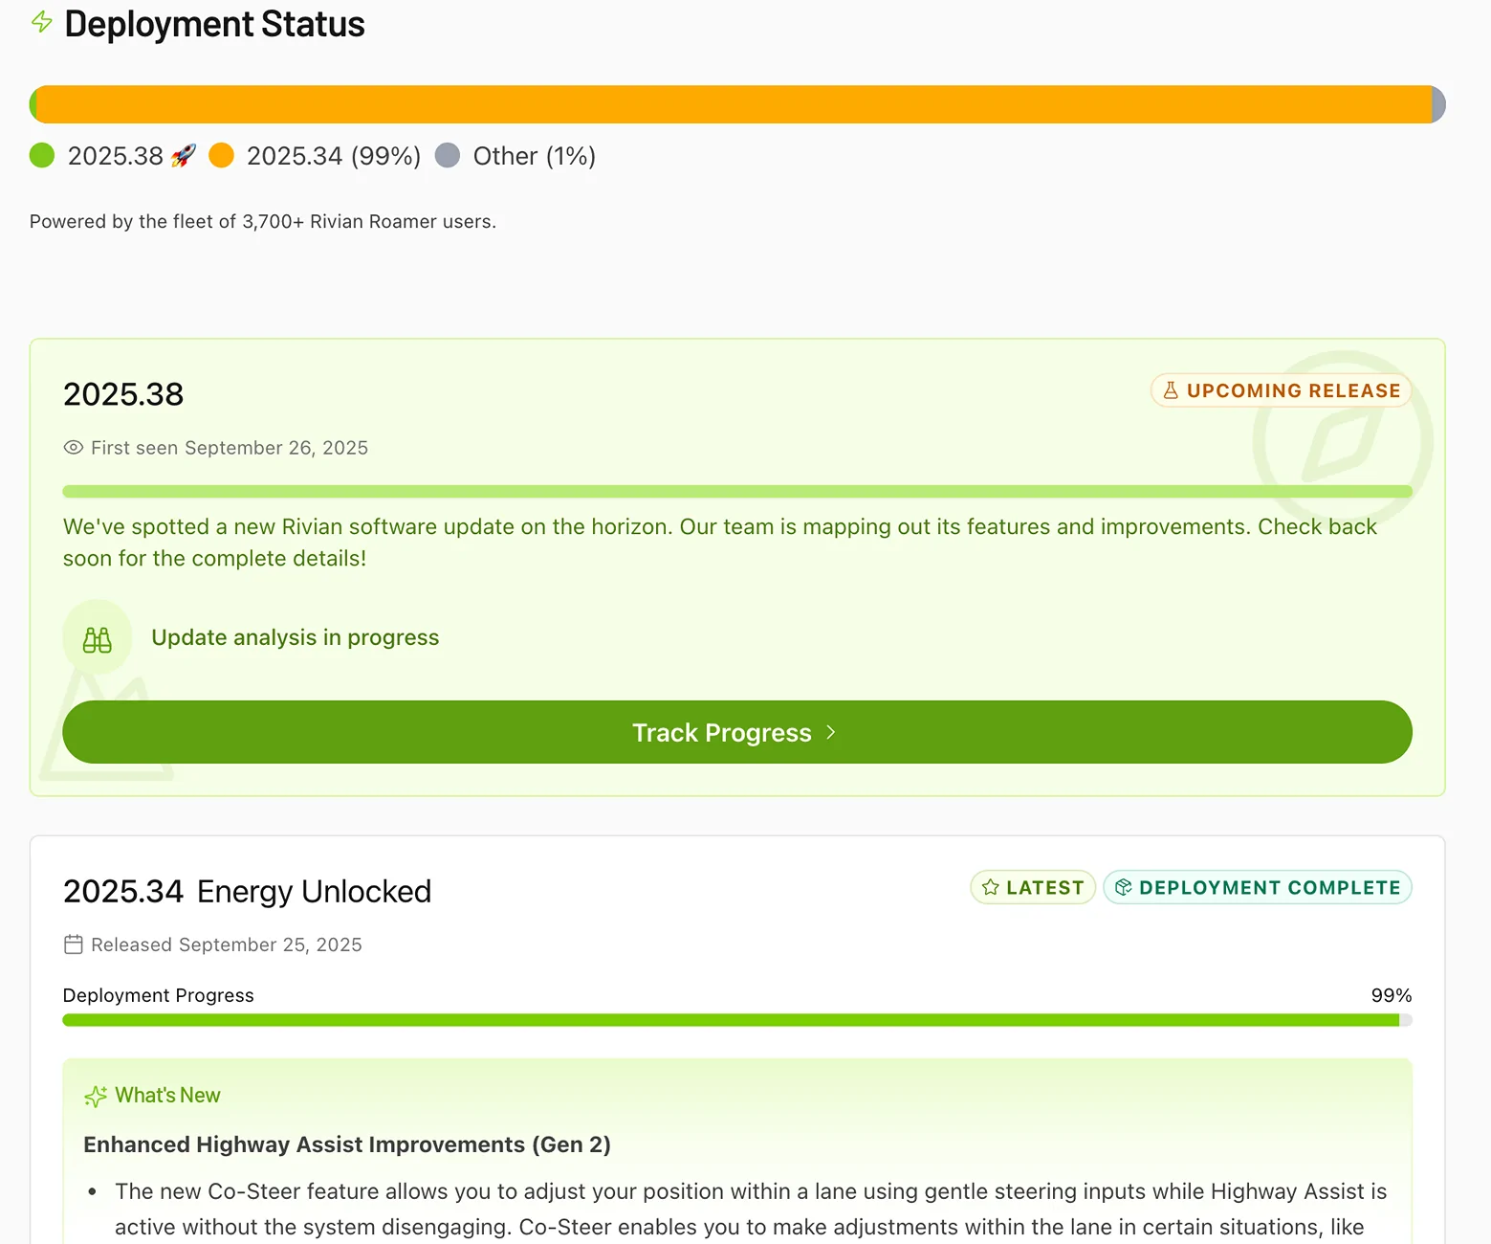Click the green 2025.38 legend dot
Viewport: 1491px width, 1244px height.
pos(42,155)
